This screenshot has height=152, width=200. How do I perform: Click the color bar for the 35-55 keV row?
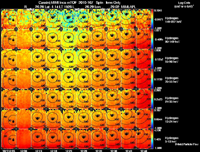pyautogui.click(x=152, y=79)
